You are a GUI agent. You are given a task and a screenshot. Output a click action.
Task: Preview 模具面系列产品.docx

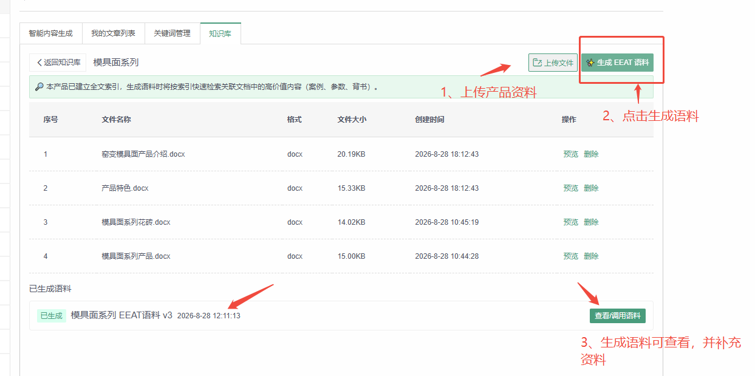pos(571,256)
